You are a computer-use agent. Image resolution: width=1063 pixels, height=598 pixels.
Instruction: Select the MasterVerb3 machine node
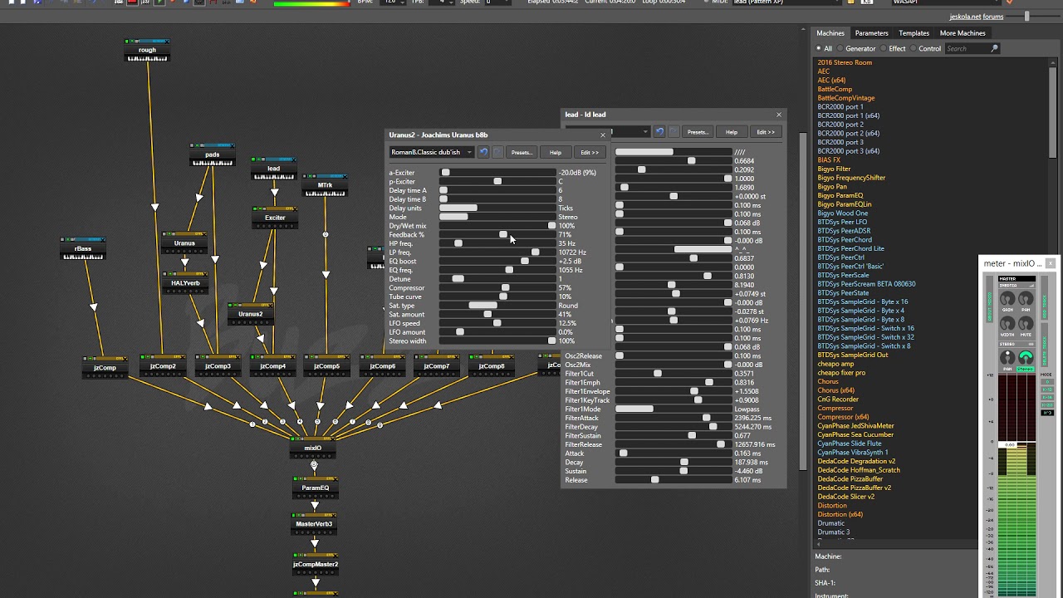click(314, 524)
